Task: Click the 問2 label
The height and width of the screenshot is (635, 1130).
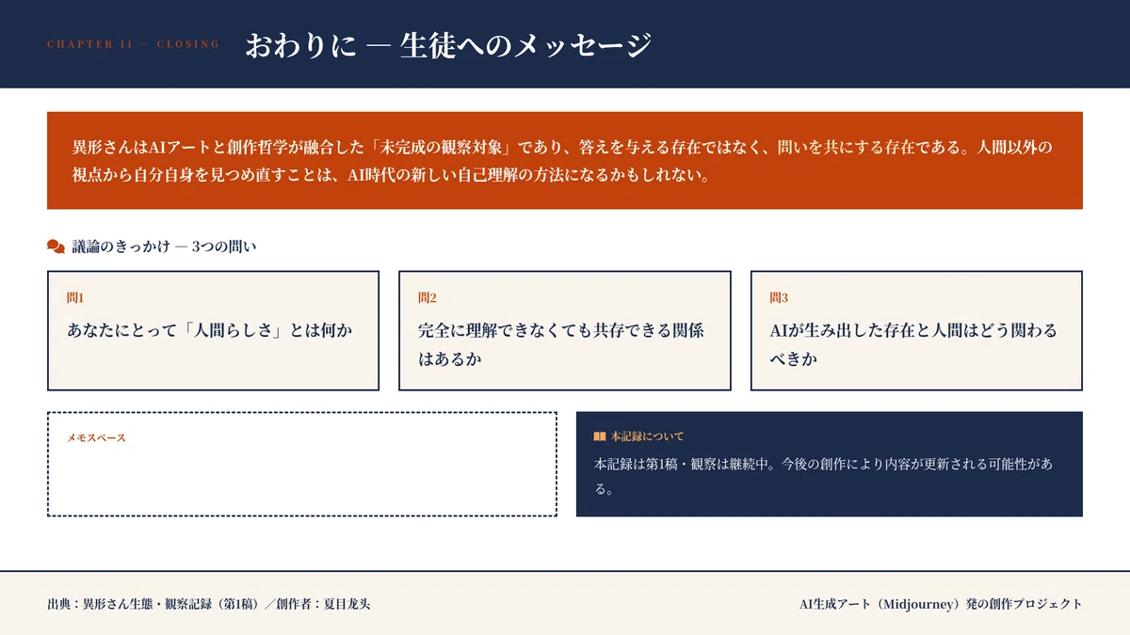Action: pos(428,297)
